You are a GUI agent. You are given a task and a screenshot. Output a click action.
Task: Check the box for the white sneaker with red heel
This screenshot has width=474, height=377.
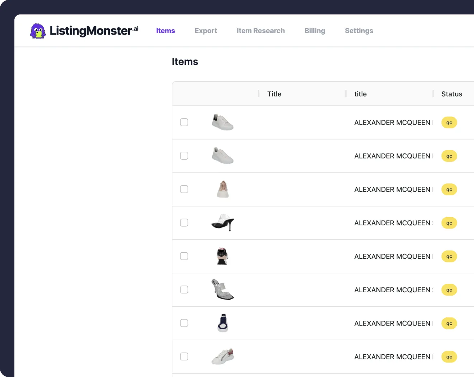click(x=184, y=357)
